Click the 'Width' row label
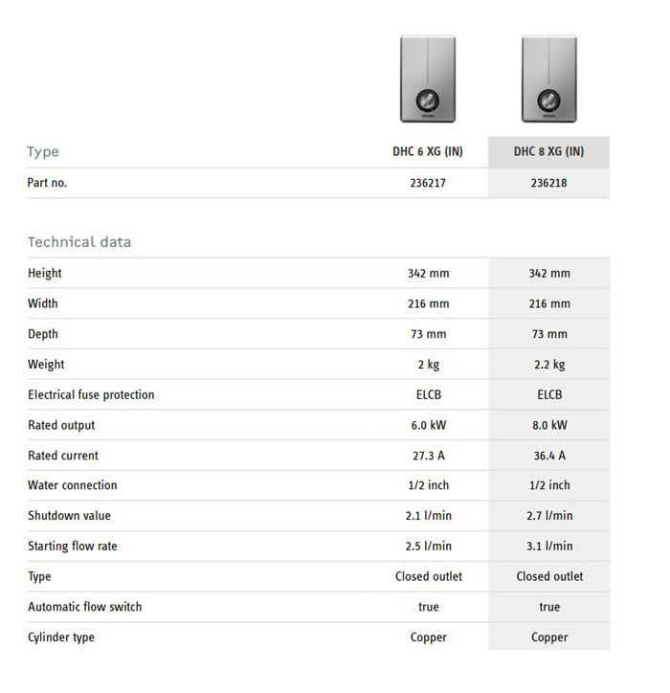670x693 pixels. pos(43,303)
